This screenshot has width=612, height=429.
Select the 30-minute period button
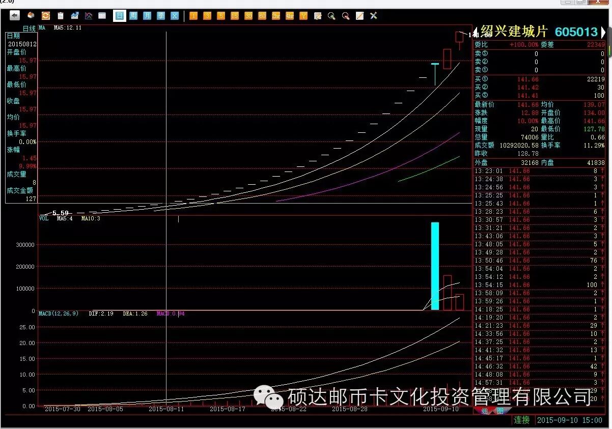click(248, 16)
